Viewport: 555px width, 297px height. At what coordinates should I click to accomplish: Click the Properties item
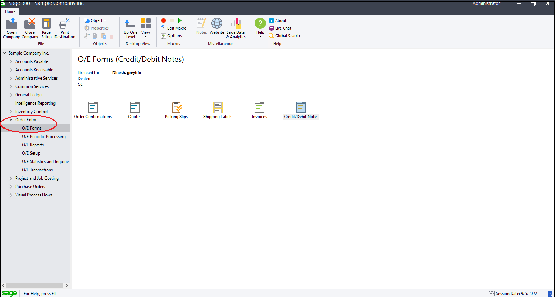96,28
